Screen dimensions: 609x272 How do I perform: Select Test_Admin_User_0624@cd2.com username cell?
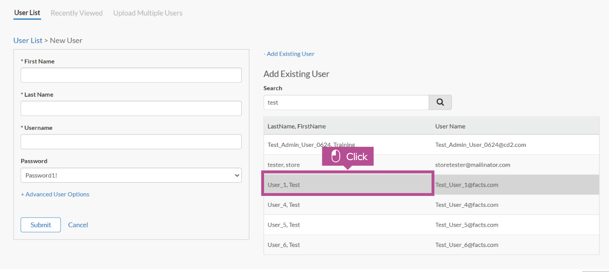pyautogui.click(x=481, y=145)
